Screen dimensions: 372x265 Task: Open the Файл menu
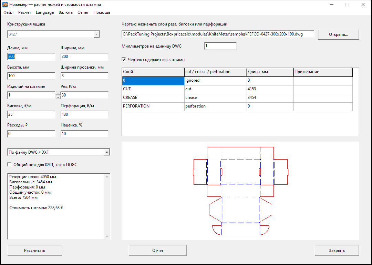[9, 12]
